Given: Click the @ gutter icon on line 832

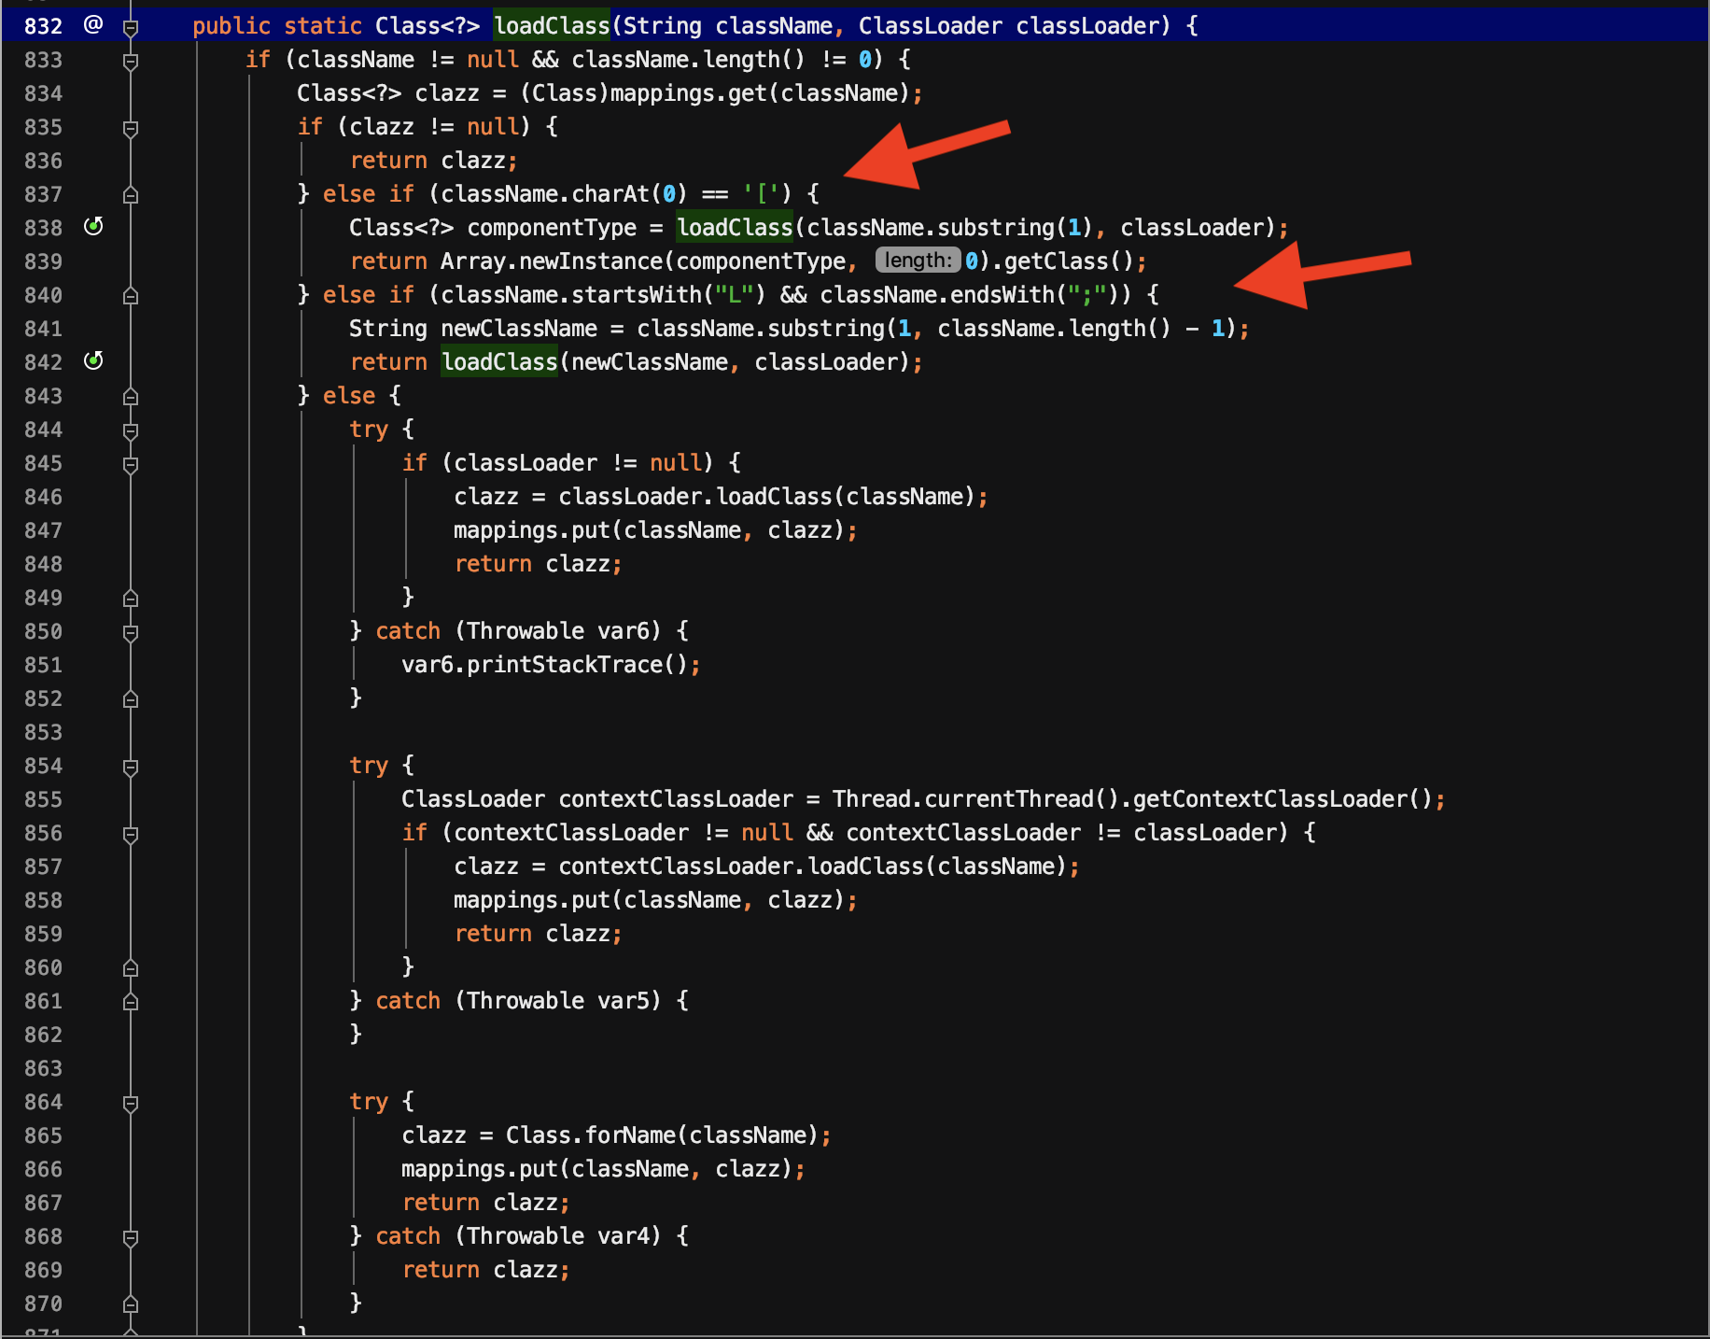Looking at the screenshot, I should [x=93, y=25].
